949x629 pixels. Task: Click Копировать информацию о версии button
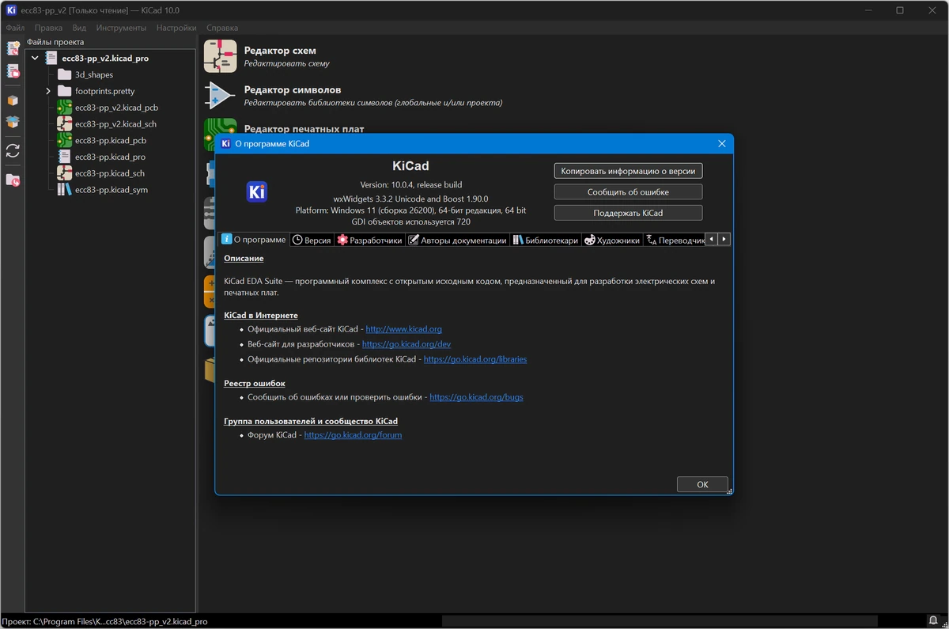(628, 171)
